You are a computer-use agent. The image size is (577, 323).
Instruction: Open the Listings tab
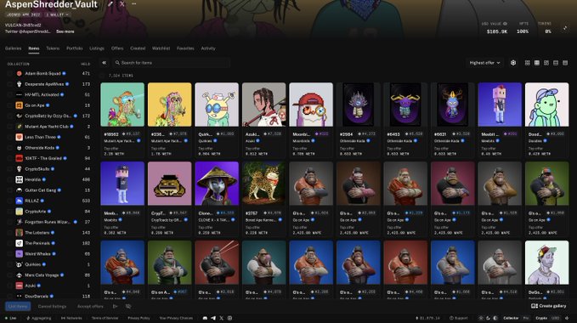pyautogui.click(x=97, y=48)
